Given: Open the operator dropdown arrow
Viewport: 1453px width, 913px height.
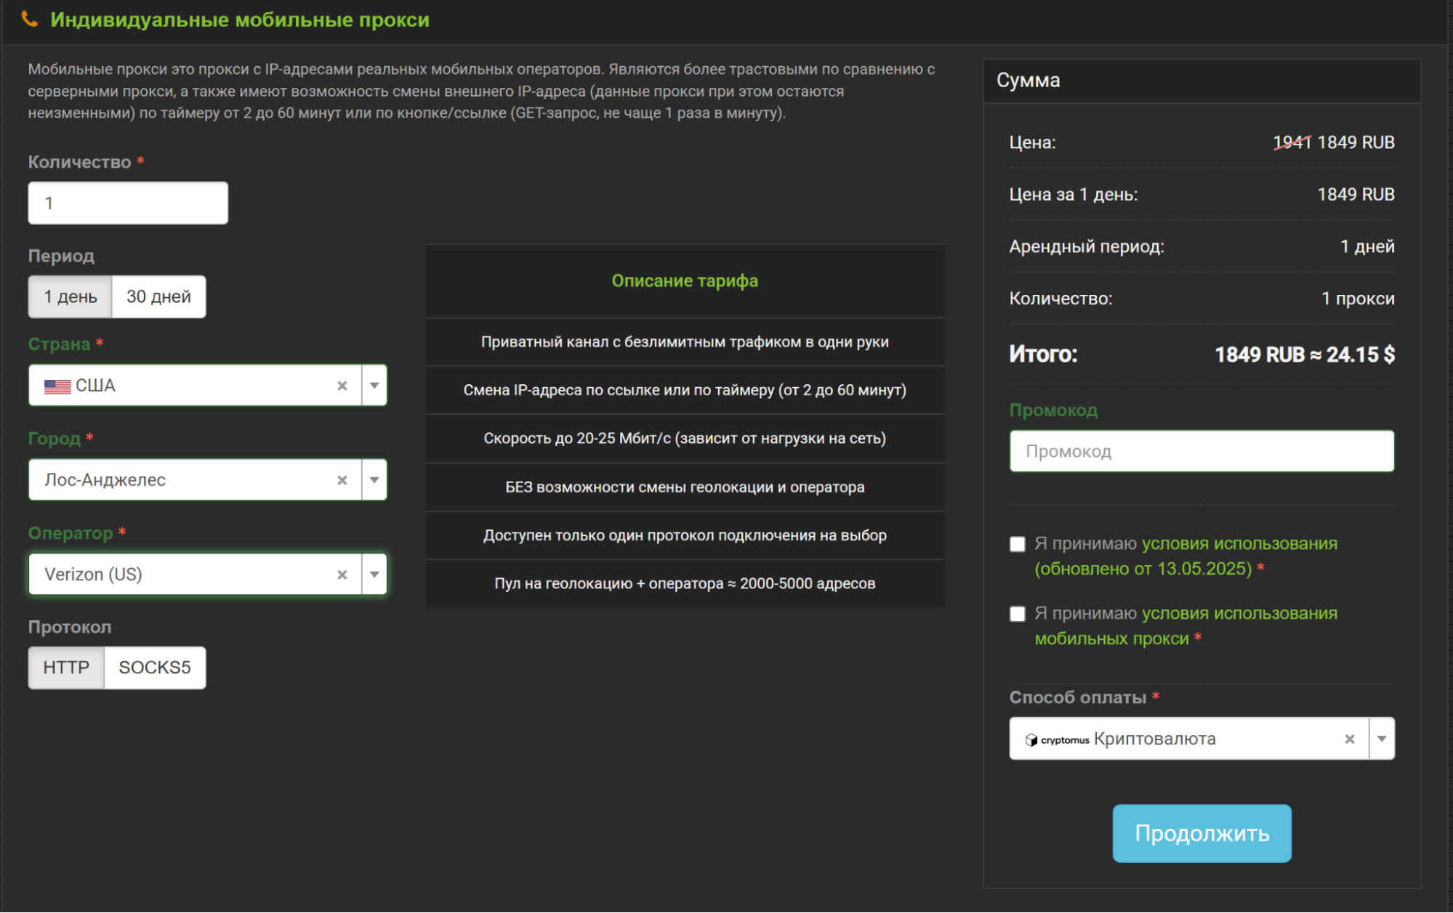Looking at the screenshot, I should pos(374,575).
